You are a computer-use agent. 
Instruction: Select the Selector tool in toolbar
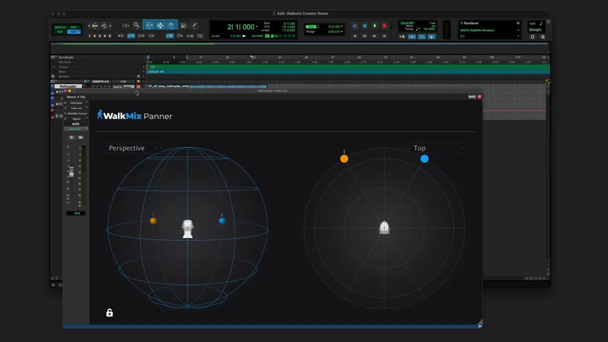(x=160, y=25)
